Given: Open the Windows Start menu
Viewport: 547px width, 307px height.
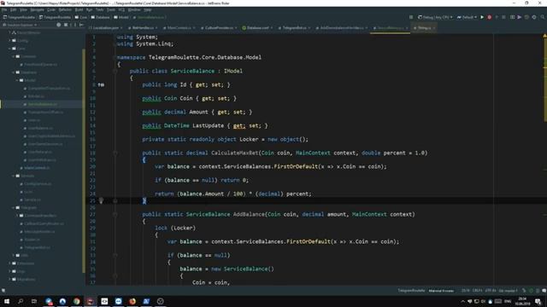Looking at the screenshot, I should pos(7,301).
